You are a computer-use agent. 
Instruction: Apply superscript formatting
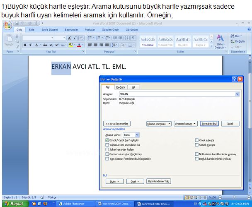[57, 45]
